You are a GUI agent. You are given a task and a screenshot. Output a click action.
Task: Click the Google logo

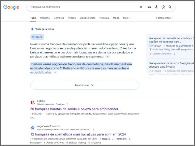[11, 7]
